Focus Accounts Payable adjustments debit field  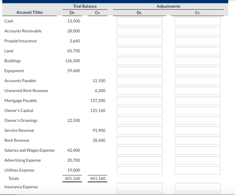(x=139, y=81)
